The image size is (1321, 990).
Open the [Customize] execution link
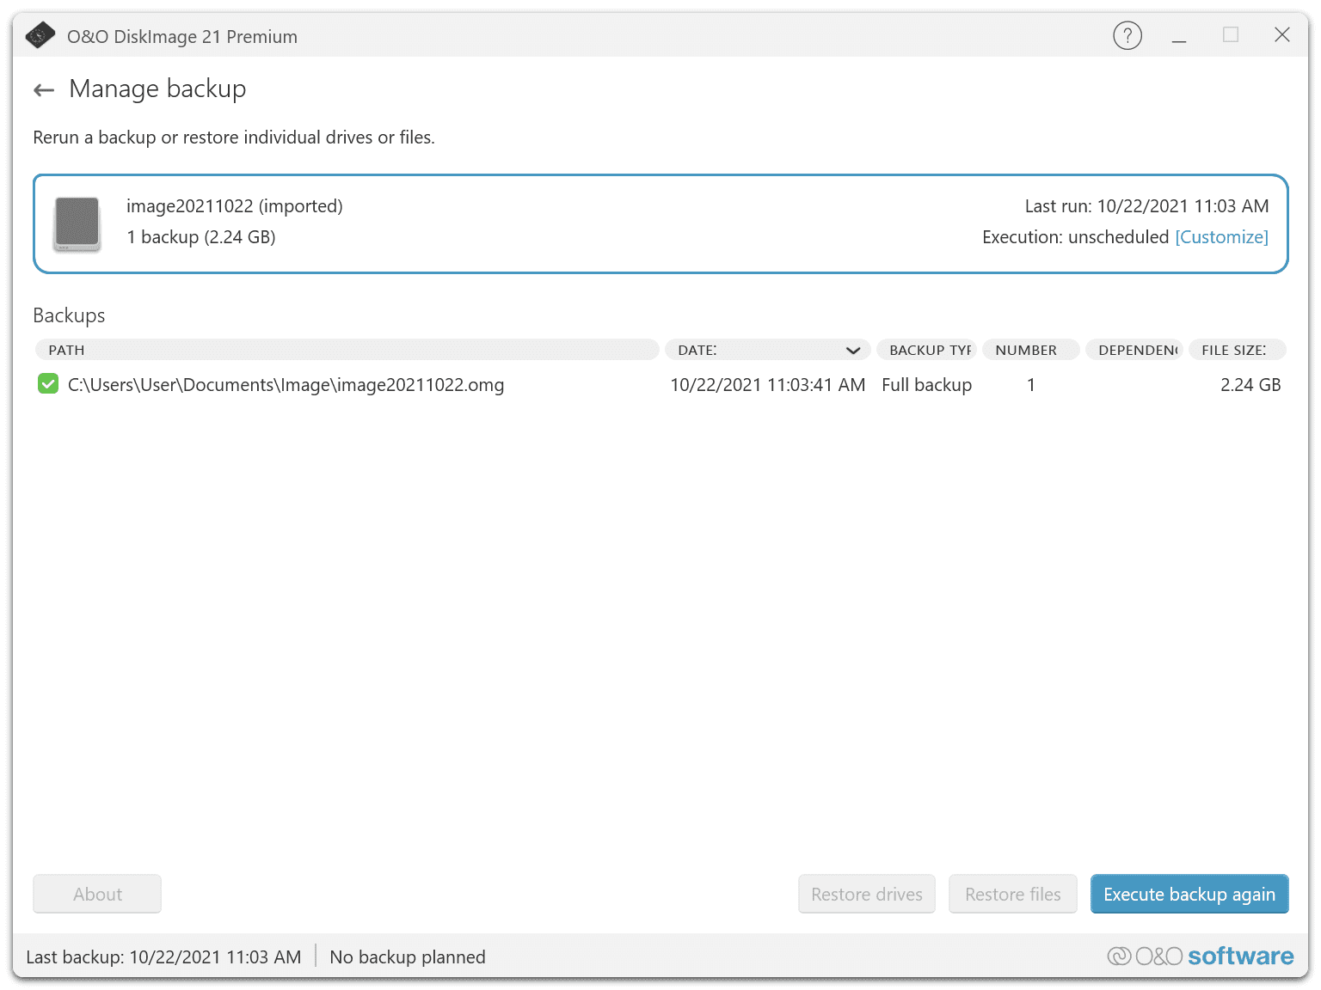click(x=1221, y=237)
